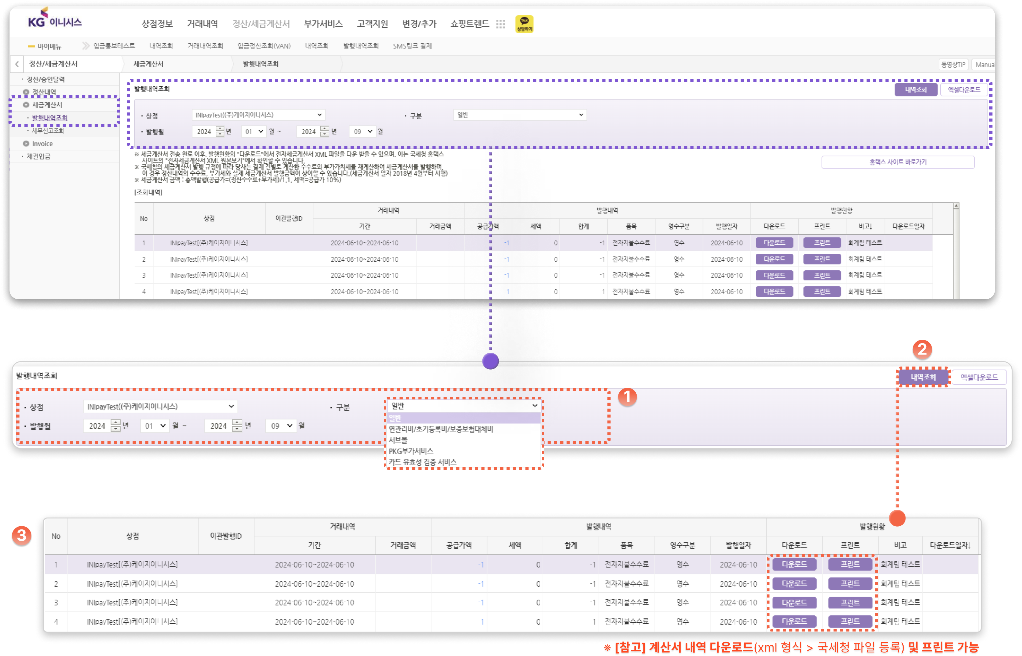Image resolution: width=1022 pixels, height=656 pixels.
Task: Open 정산/세금계산서 in the top menu
Action: click(x=261, y=24)
